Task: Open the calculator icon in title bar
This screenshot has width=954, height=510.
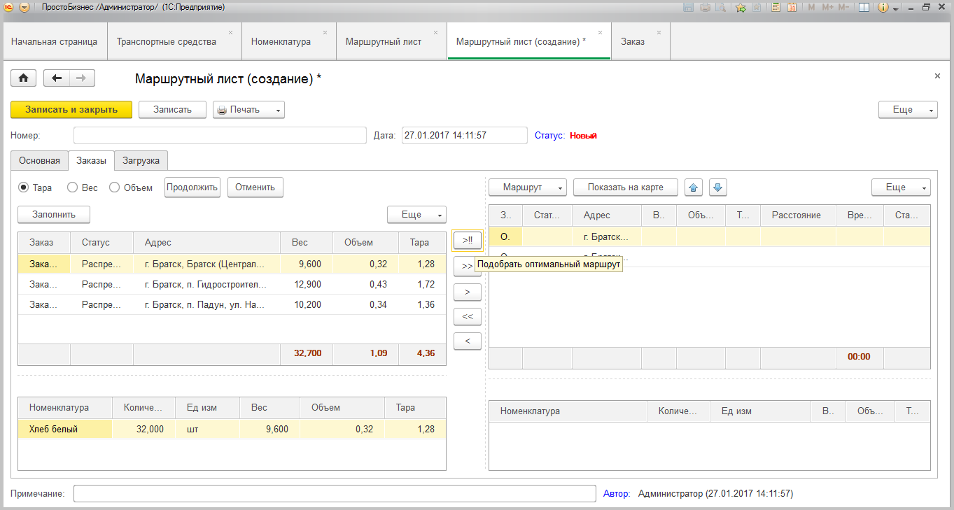Action: pyautogui.click(x=776, y=8)
